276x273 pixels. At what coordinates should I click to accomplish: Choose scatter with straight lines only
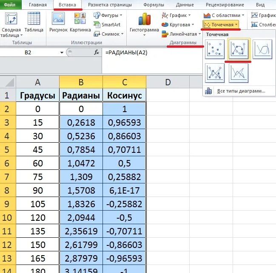coord(239,73)
